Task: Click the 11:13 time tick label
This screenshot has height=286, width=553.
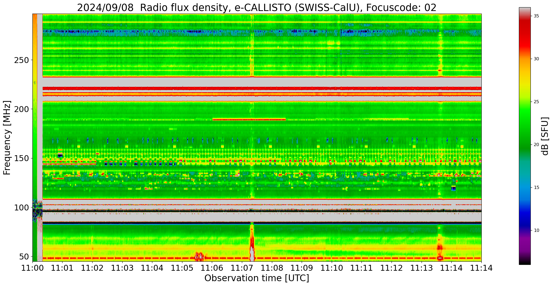Action: (422, 268)
